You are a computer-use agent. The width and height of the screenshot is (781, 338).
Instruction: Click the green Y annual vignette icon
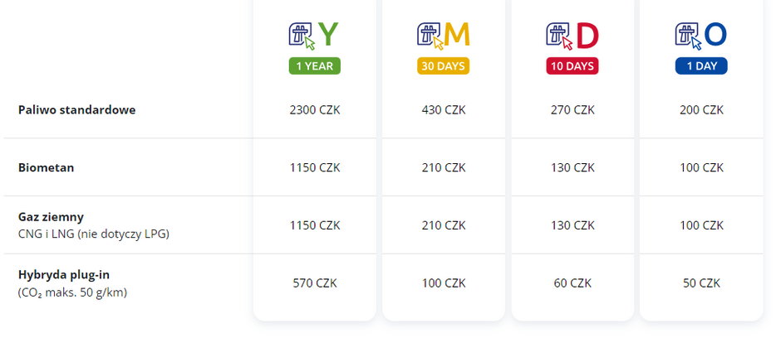tap(314, 35)
